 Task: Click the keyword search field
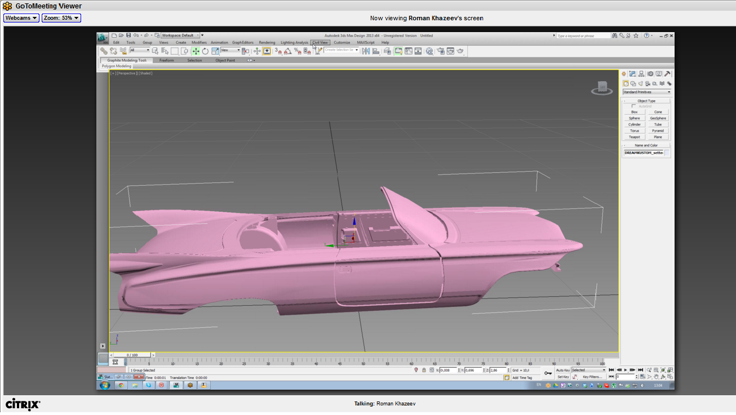pyautogui.click(x=583, y=35)
